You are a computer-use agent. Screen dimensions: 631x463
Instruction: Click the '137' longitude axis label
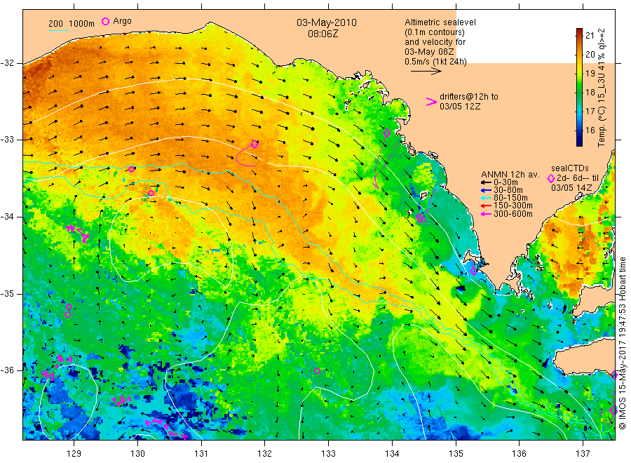583,454
